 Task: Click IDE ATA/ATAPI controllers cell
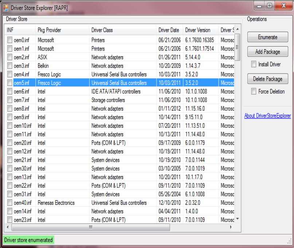coord(116,92)
